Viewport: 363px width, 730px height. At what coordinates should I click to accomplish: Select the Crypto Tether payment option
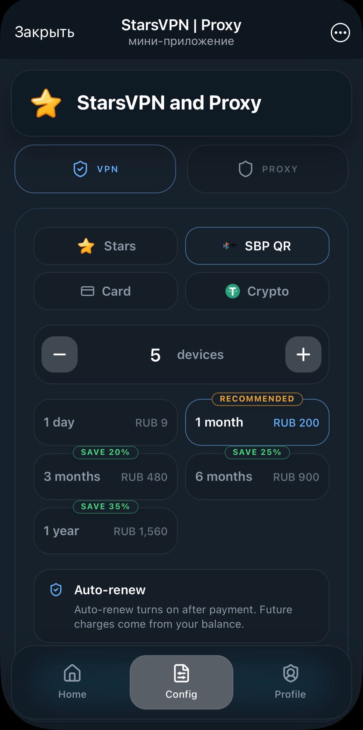pos(257,291)
